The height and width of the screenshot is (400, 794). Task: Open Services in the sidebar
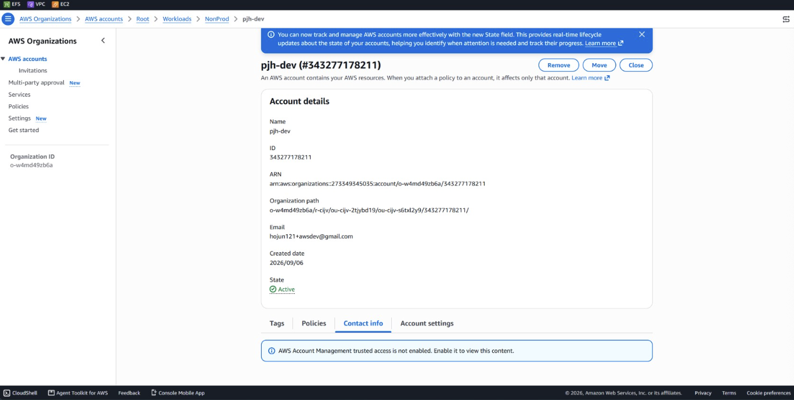point(19,94)
